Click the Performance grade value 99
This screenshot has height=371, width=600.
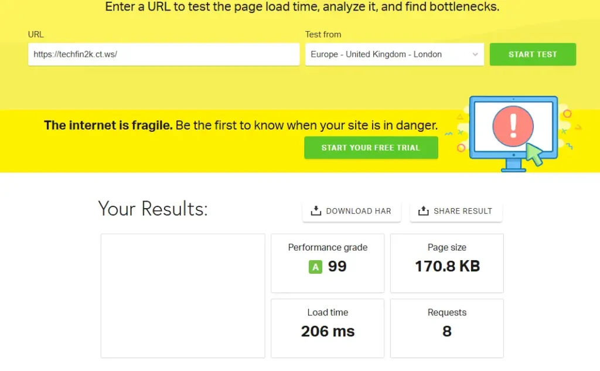tap(337, 266)
